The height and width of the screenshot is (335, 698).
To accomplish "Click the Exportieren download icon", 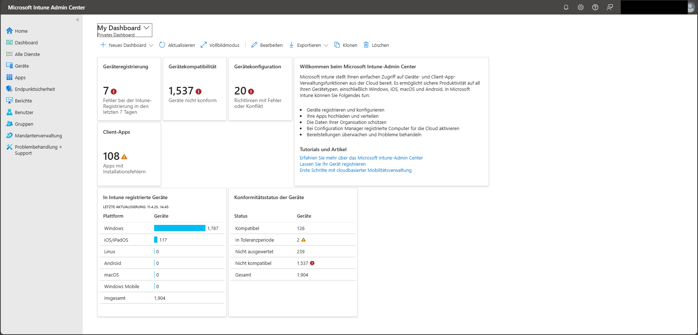I will pos(291,45).
